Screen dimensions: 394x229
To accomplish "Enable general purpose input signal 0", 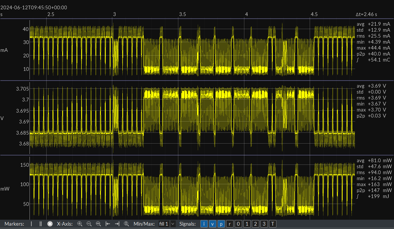I will pyautogui.click(x=238, y=224).
